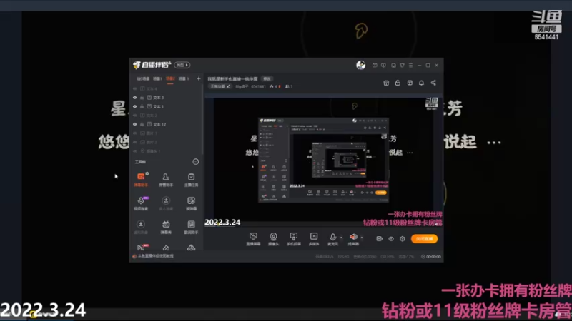Add a 直播屏幕 screen capture source

coord(253,239)
